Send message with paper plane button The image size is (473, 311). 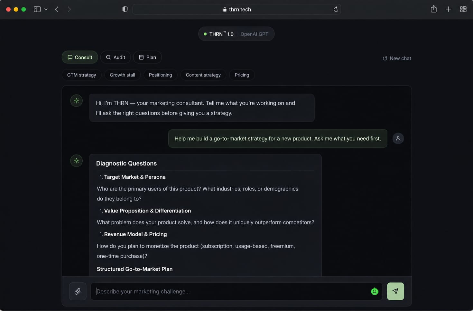coord(395,291)
